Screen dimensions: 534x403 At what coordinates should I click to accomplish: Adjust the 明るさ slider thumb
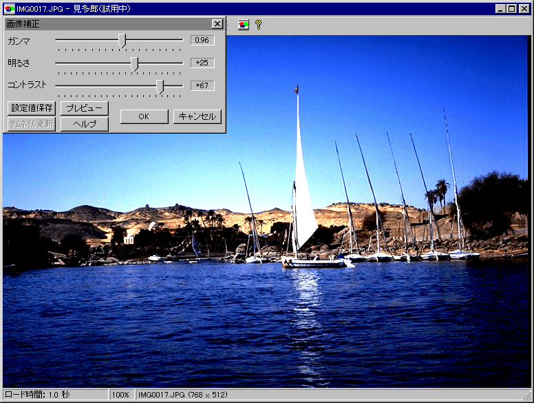pyautogui.click(x=135, y=64)
